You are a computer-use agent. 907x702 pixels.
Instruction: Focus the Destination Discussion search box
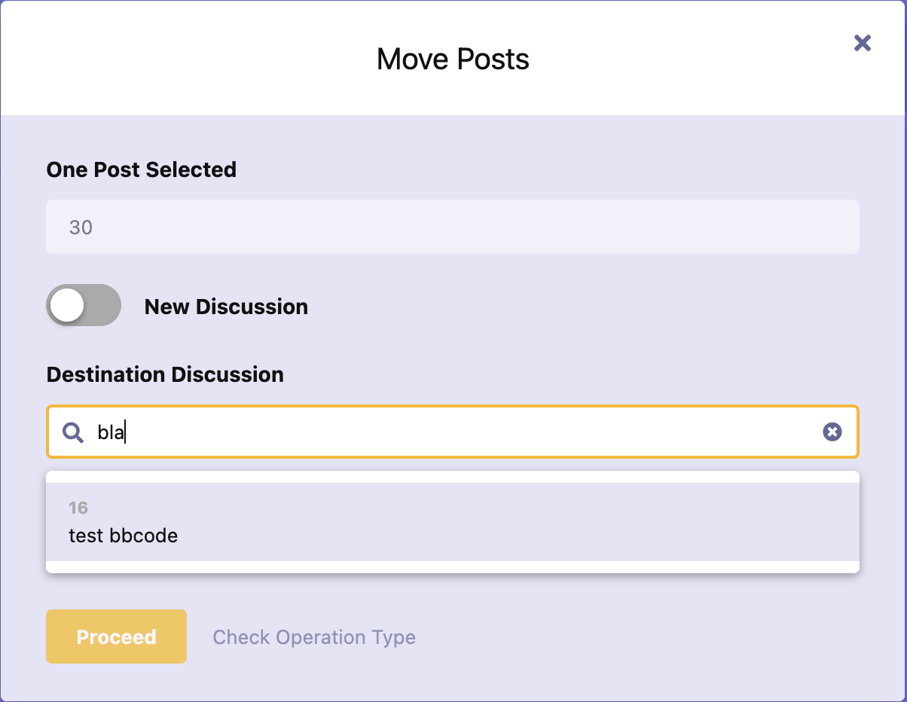pyautogui.click(x=452, y=432)
